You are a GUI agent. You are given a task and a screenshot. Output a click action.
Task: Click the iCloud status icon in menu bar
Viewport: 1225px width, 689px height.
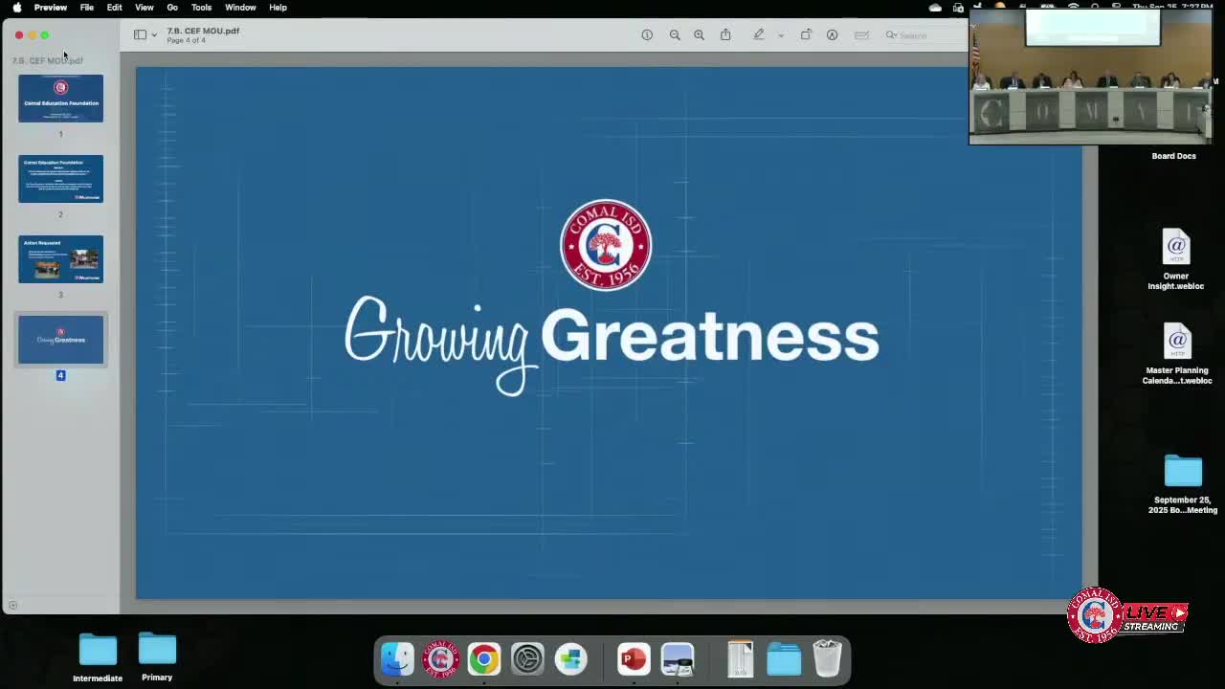[x=935, y=8]
